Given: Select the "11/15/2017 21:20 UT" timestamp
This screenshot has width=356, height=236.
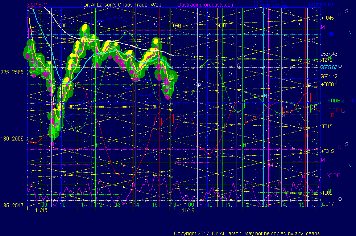Looking at the screenshot, I should pyautogui.click(x=269, y=2).
